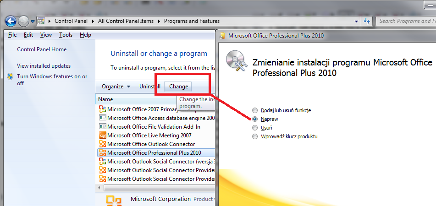Select Microsoft Office Outlook Connector row
The height and width of the screenshot is (206, 436).
point(156,144)
